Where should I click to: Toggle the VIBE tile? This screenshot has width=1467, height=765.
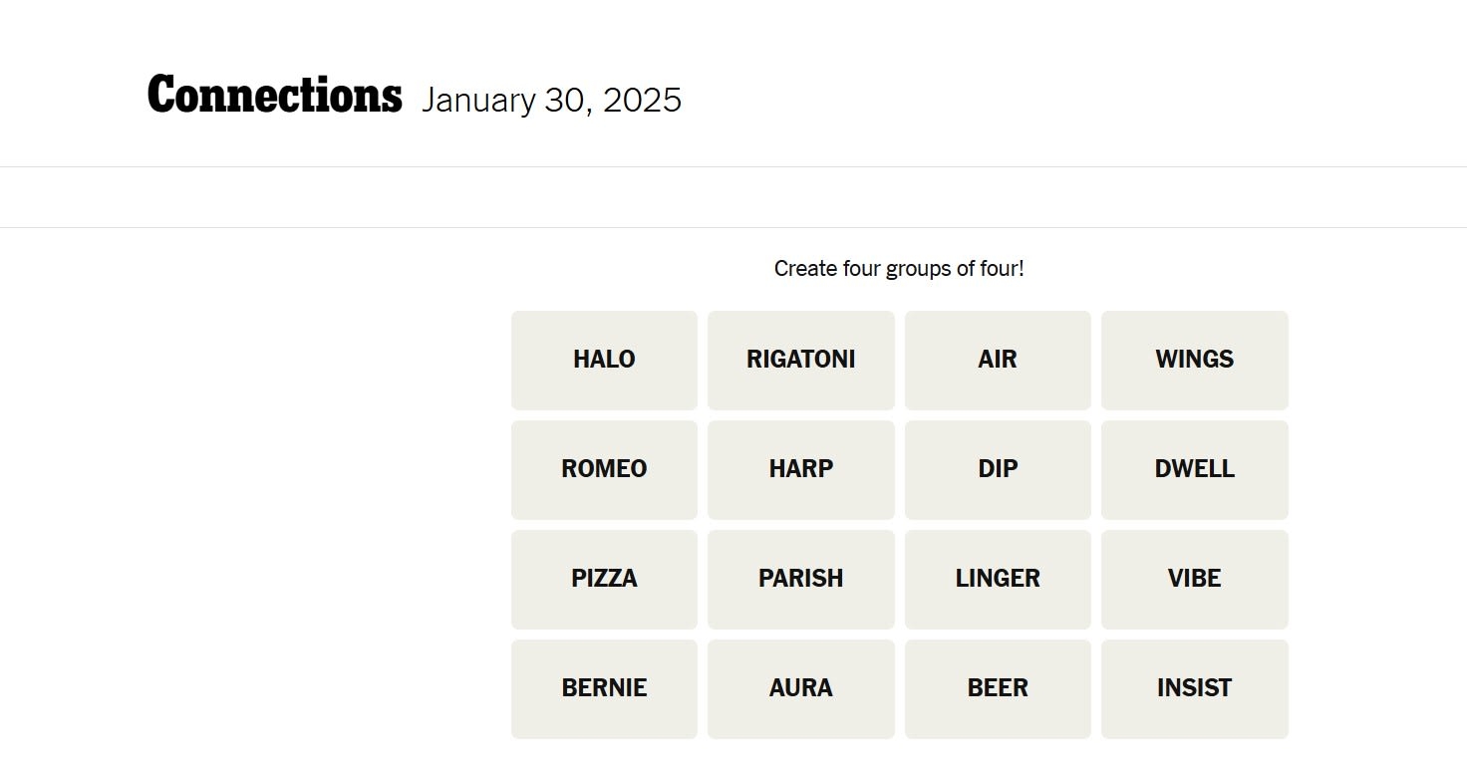(x=1194, y=579)
